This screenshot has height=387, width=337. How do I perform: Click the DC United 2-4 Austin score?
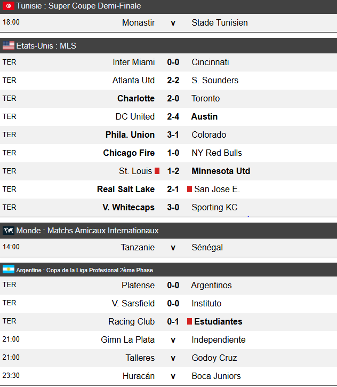coord(173,116)
